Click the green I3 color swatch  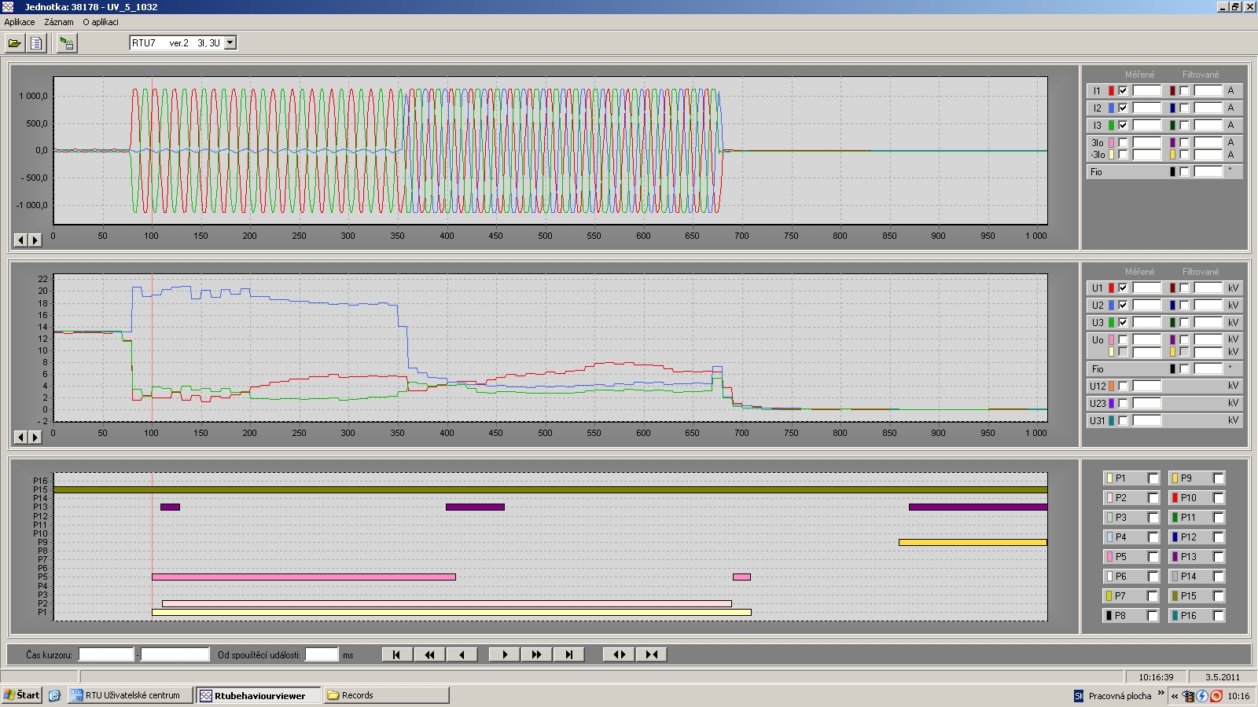coord(1111,126)
